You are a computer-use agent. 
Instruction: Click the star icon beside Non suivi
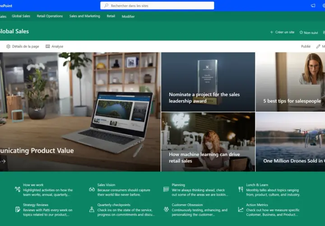pos(301,33)
